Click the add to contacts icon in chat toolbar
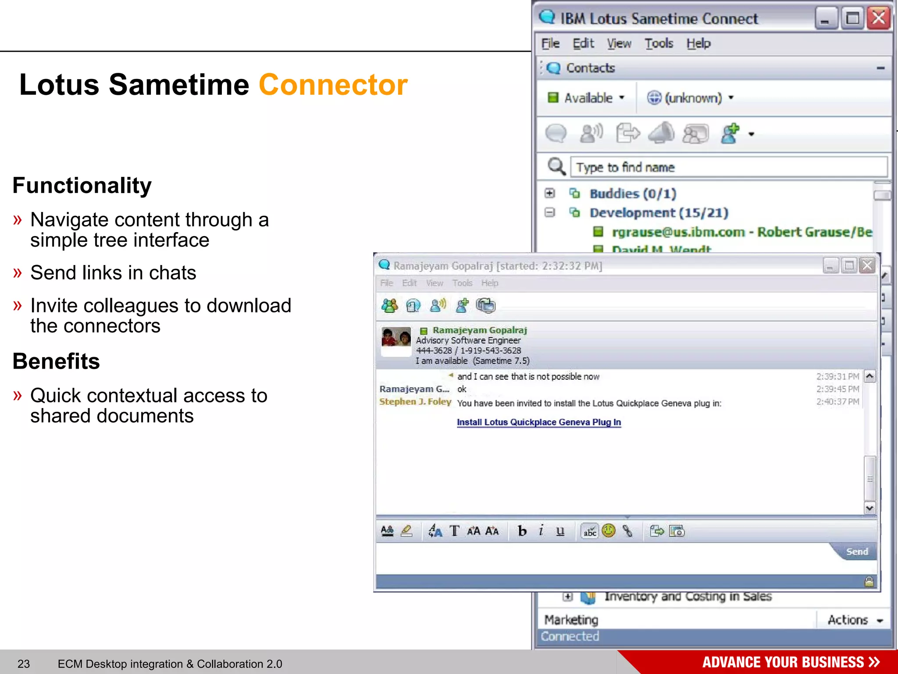Screen dimensions: 898x674 pyautogui.click(x=462, y=305)
